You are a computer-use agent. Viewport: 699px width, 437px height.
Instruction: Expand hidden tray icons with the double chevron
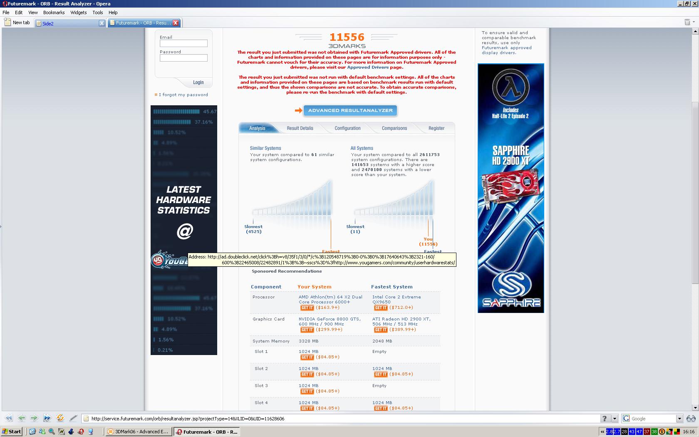tap(602, 432)
